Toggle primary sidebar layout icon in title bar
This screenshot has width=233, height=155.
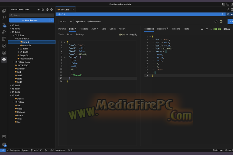(224, 4)
